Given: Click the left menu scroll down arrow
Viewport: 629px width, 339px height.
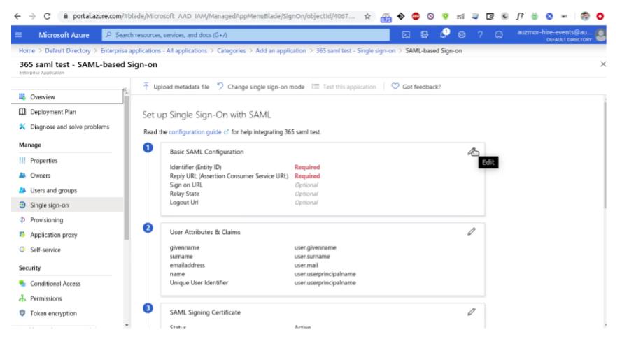Looking at the screenshot, I should (127, 325).
